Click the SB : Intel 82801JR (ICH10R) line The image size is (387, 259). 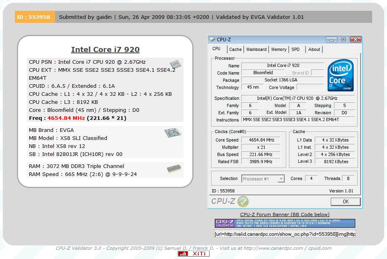coord(75,154)
